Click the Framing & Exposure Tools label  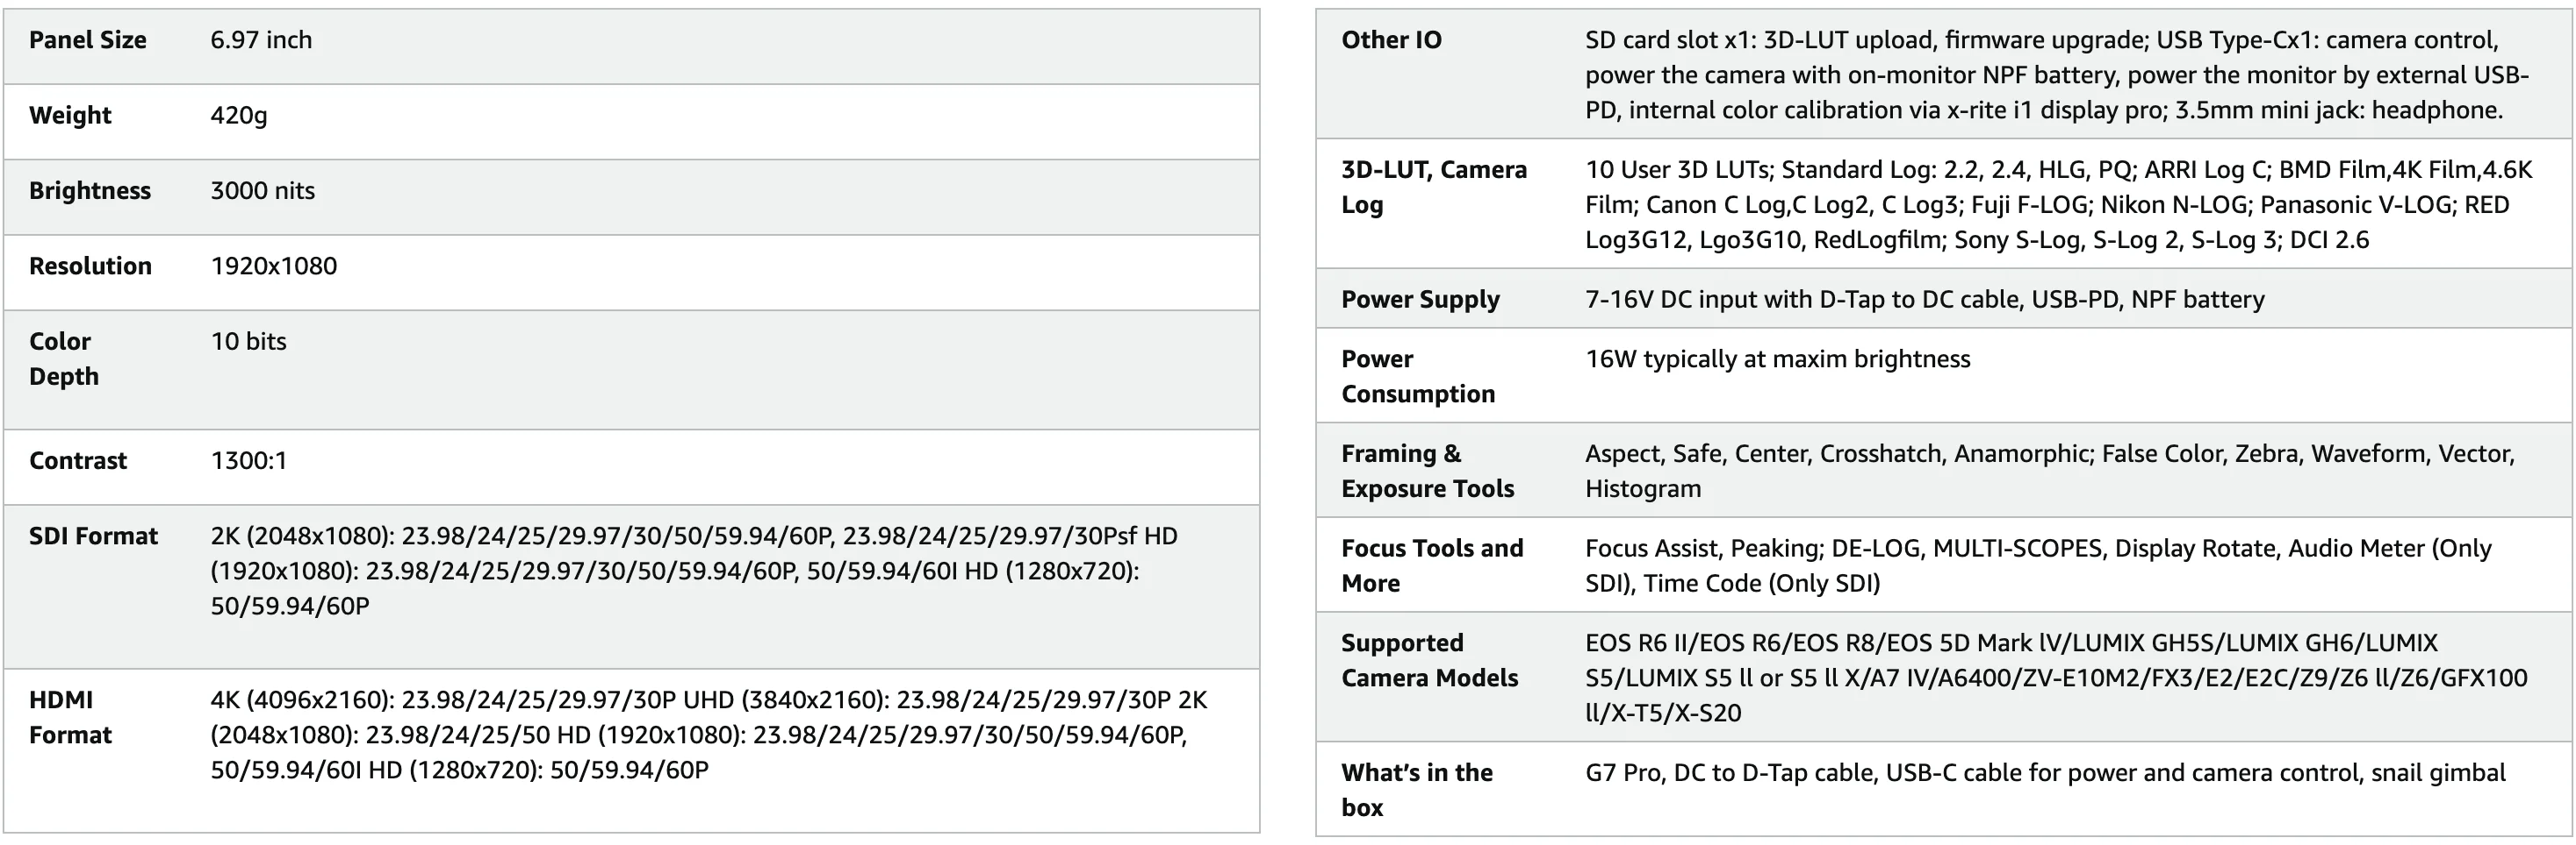pos(1428,471)
